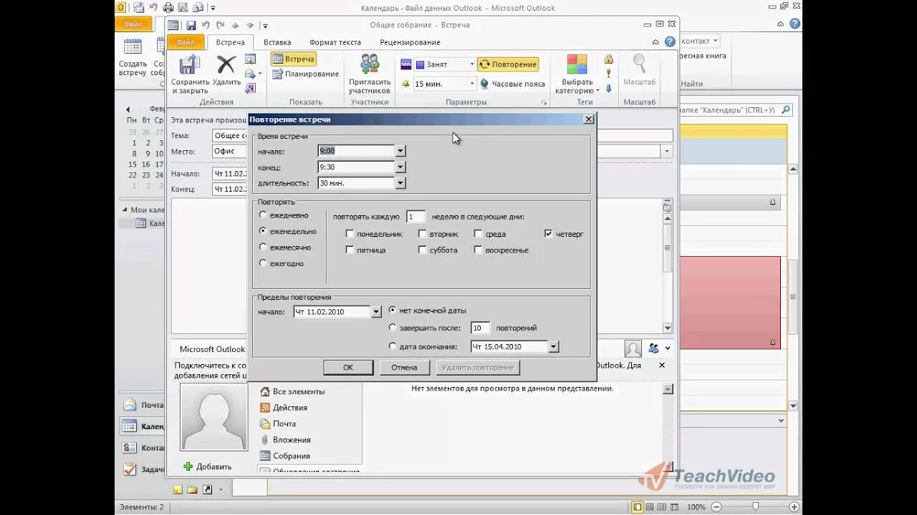Open the Calendar icon in the Actions group
This screenshot has height=515, width=917.
click(250, 59)
